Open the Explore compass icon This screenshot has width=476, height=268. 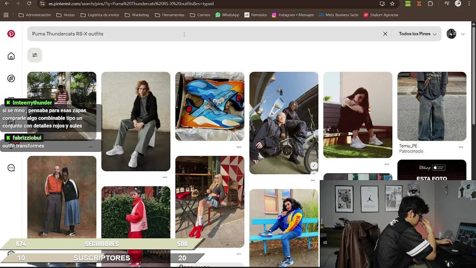[x=11, y=79]
